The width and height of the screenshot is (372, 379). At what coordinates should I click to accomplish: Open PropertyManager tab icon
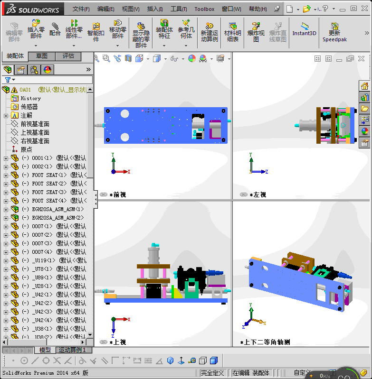point(21,70)
